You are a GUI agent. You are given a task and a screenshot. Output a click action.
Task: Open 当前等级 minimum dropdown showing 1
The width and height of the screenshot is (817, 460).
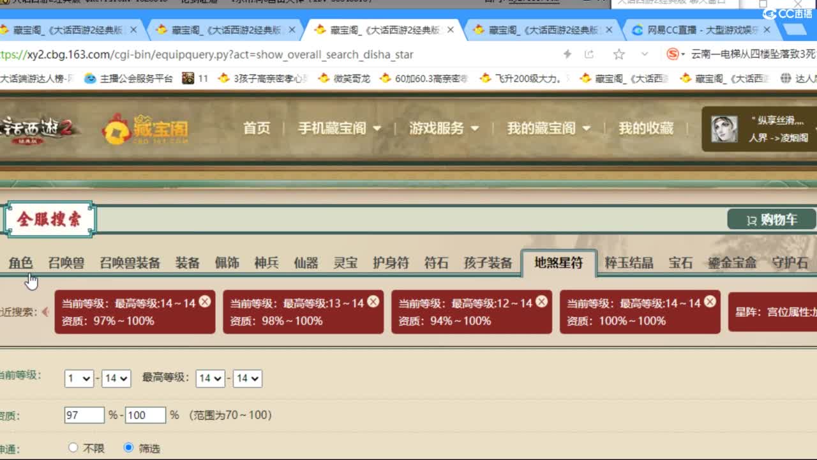click(79, 378)
